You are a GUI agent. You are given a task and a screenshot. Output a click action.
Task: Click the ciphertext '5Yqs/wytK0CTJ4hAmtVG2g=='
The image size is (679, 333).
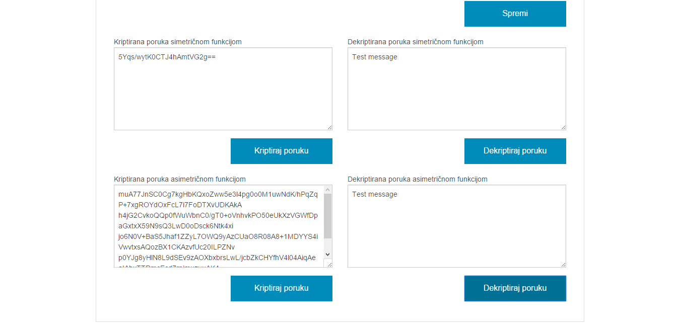167,57
